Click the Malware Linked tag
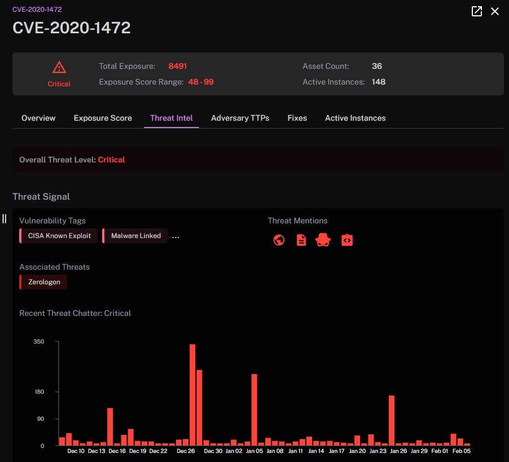Image resolution: width=509 pixels, height=462 pixels. tap(135, 236)
